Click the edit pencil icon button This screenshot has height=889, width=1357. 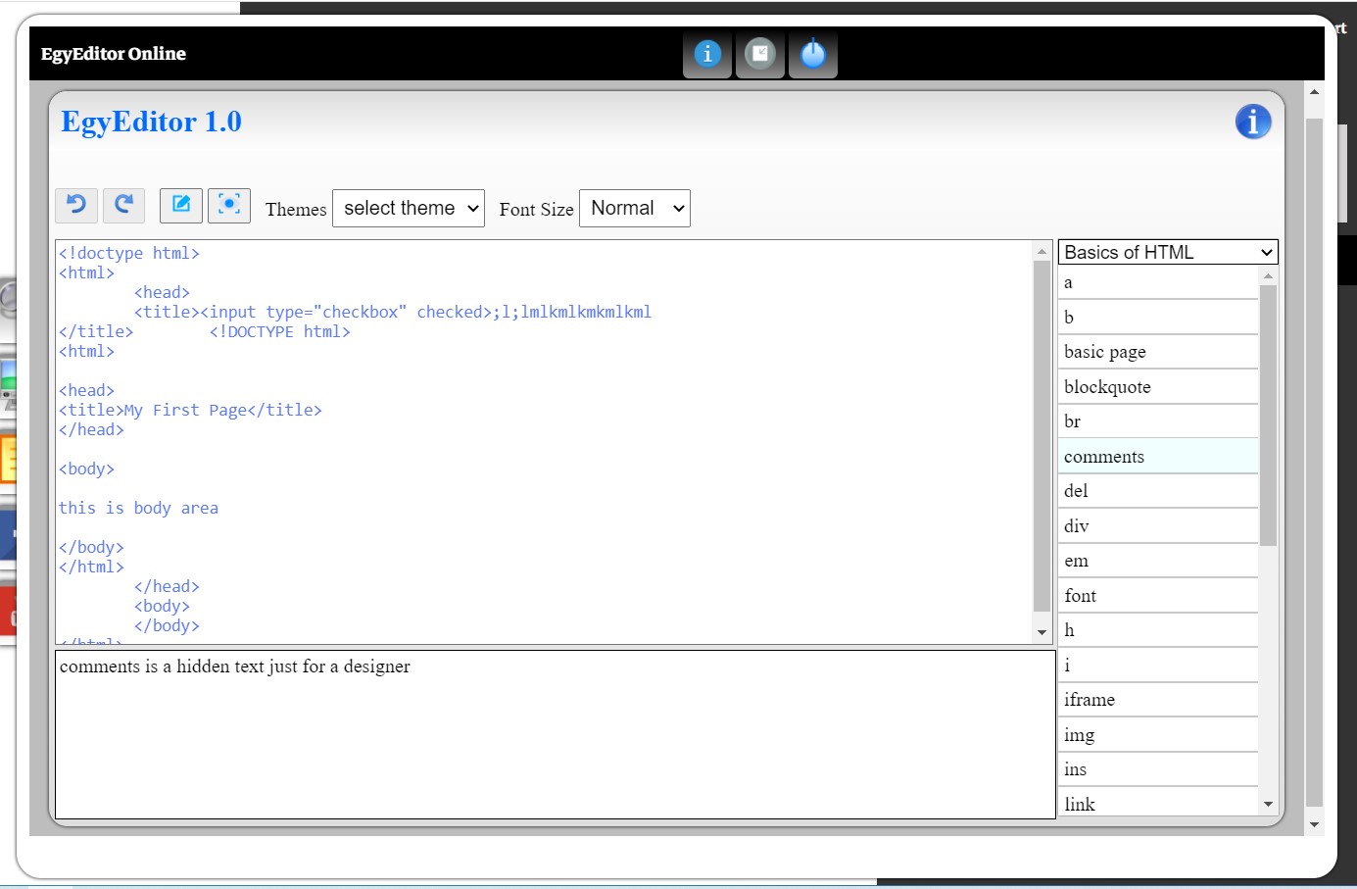pos(181,205)
